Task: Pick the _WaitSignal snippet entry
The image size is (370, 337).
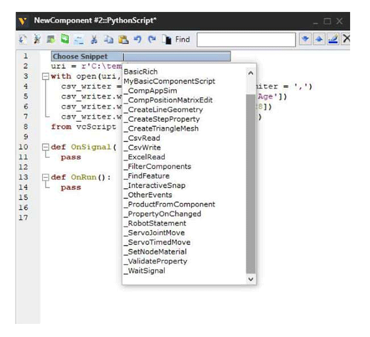Action: pyautogui.click(x=146, y=271)
